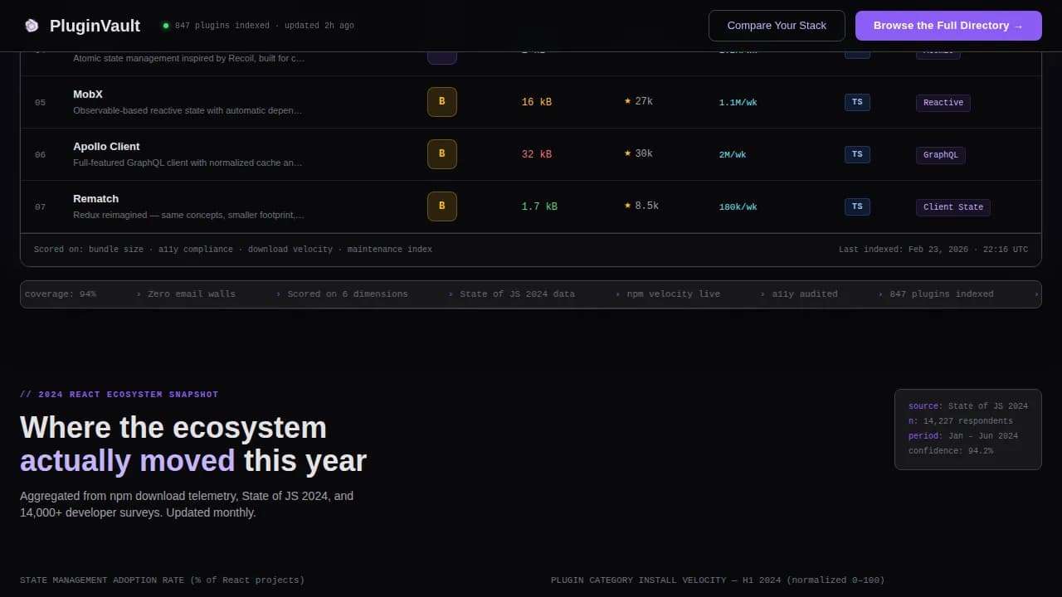Screen dimensions: 1062x597
Task: Open the Rematch plugin title
Action: point(95,199)
